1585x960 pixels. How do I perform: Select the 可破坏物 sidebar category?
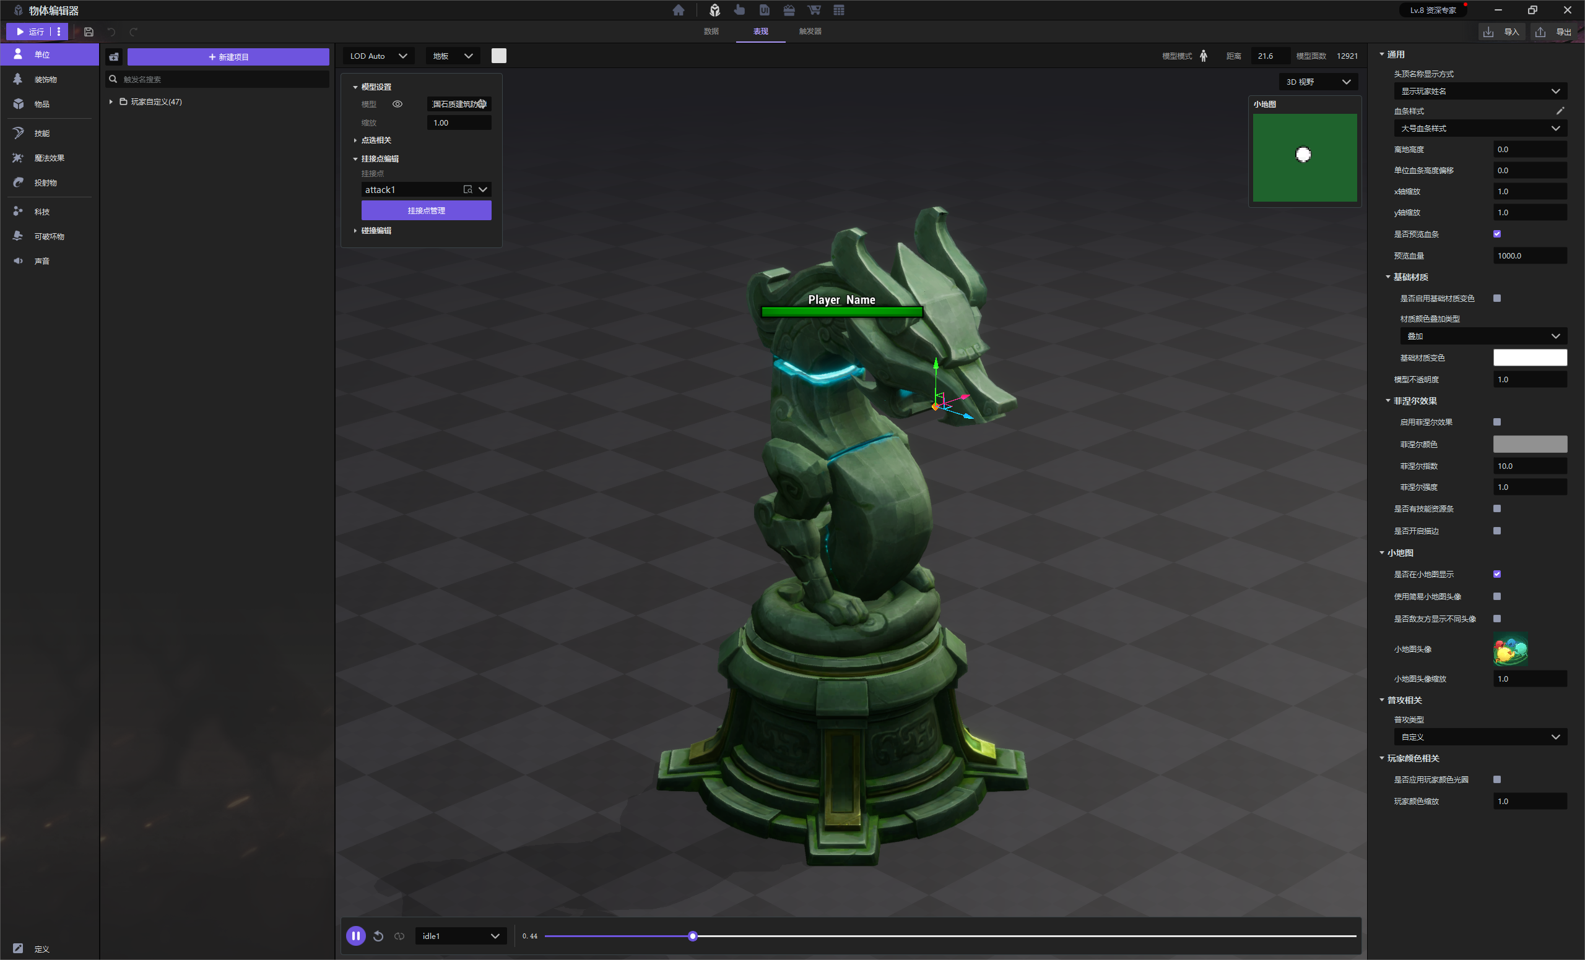[x=50, y=236]
